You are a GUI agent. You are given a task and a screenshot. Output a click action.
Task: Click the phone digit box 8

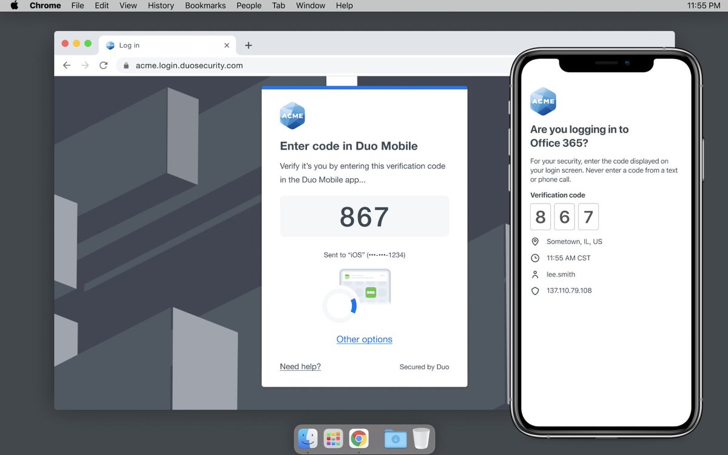(541, 217)
